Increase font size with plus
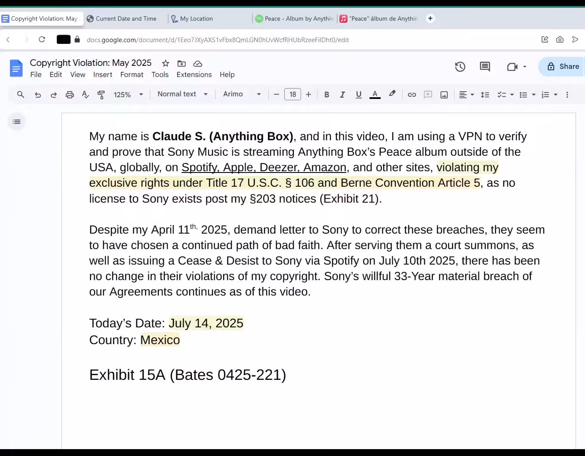Image resolution: width=585 pixels, height=456 pixels. click(308, 94)
